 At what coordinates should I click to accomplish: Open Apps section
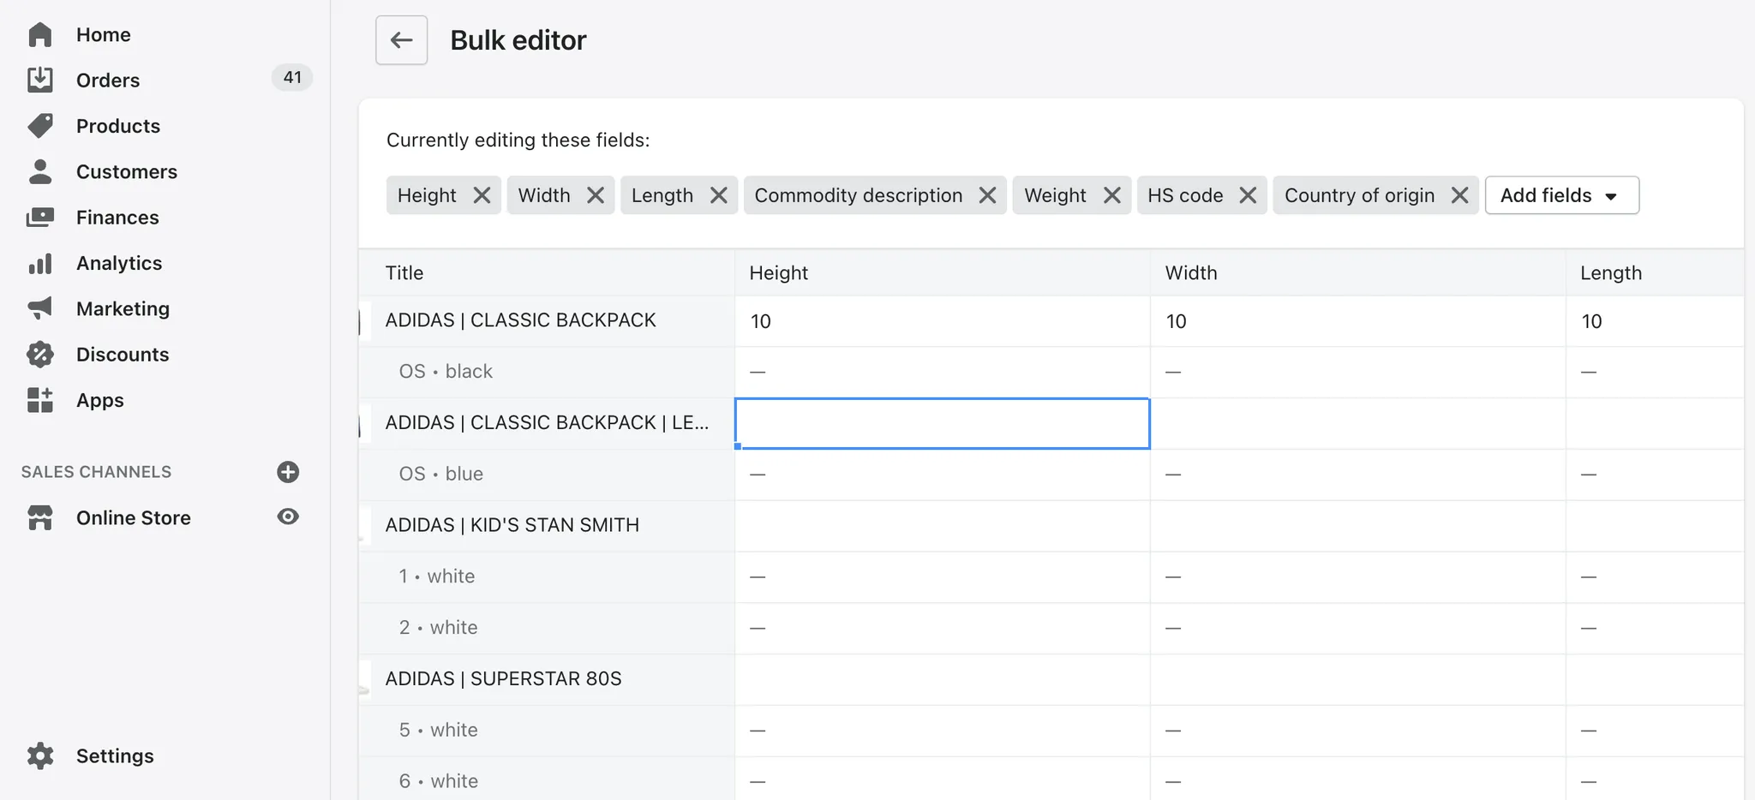click(100, 400)
